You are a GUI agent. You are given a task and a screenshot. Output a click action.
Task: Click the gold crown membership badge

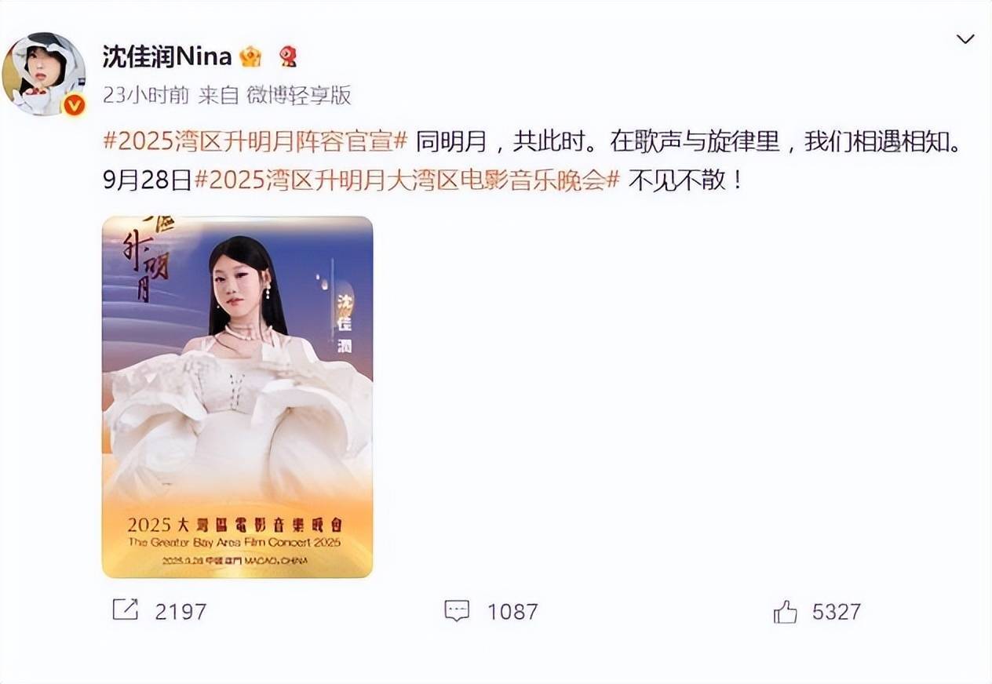coord(250,56)
